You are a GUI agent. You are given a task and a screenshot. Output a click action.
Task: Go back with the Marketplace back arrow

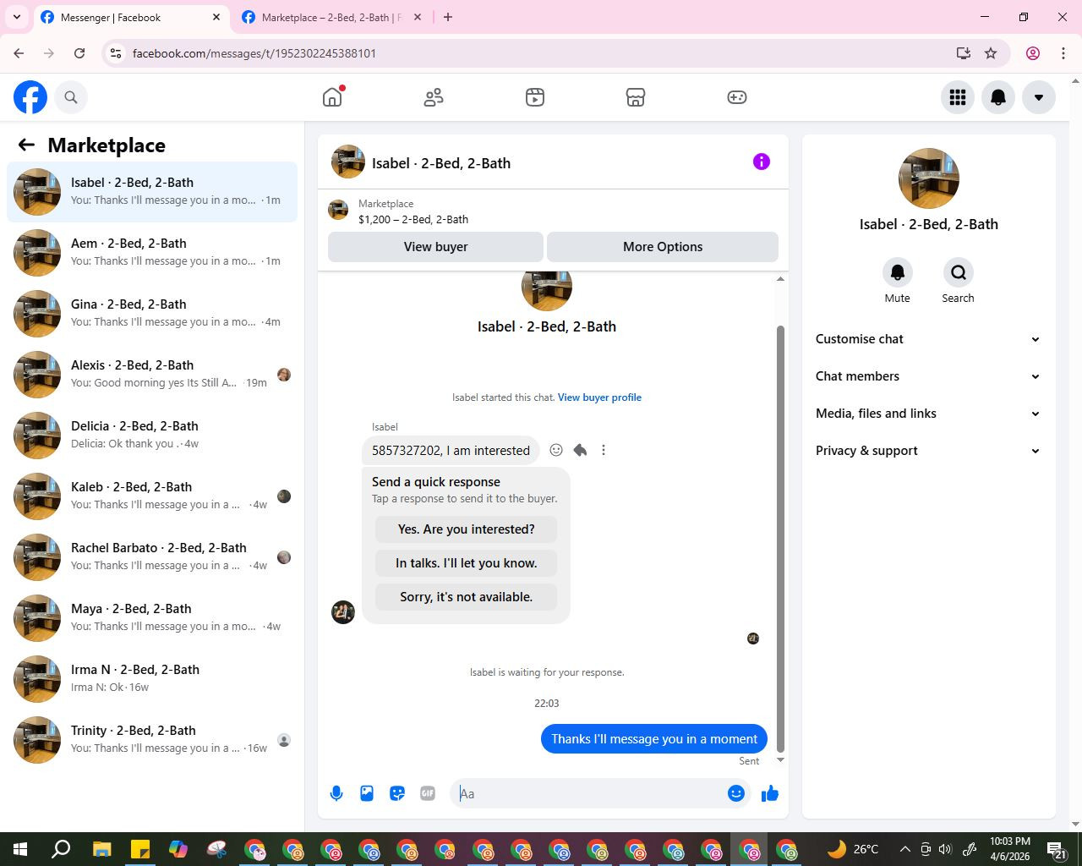27,145
